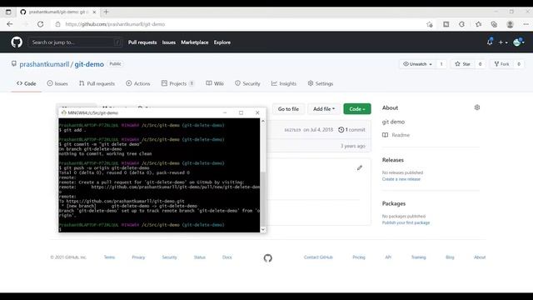
Task: Open the notifications bell icon
Action: pos(490,42)
